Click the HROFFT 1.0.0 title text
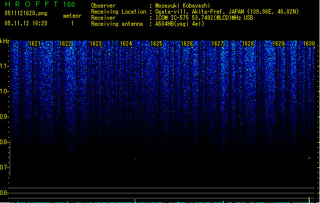The width and height of the screenshot is (320, 203). tap(40, 4)
